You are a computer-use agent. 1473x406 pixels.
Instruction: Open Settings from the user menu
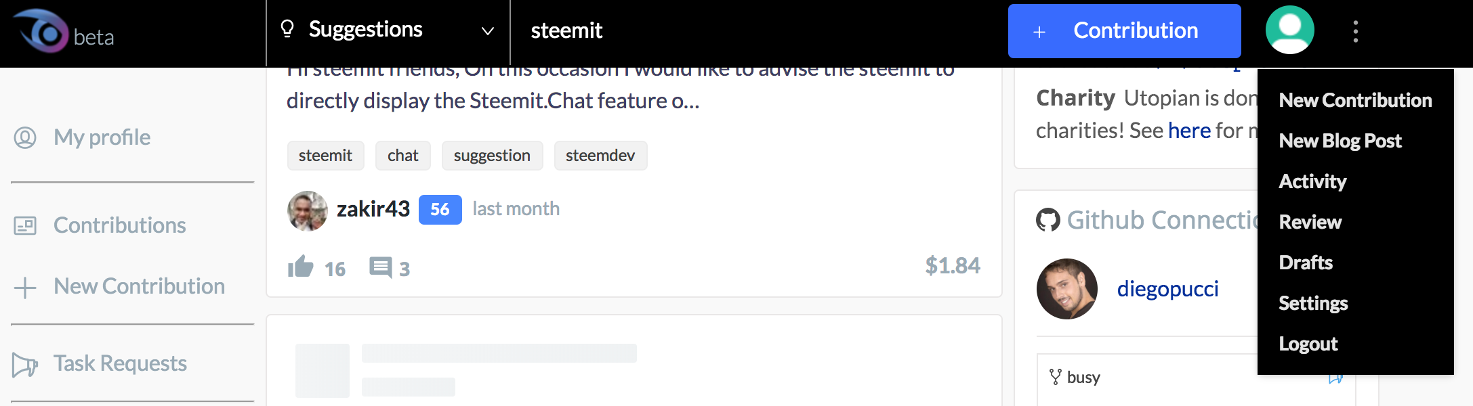1312,303
